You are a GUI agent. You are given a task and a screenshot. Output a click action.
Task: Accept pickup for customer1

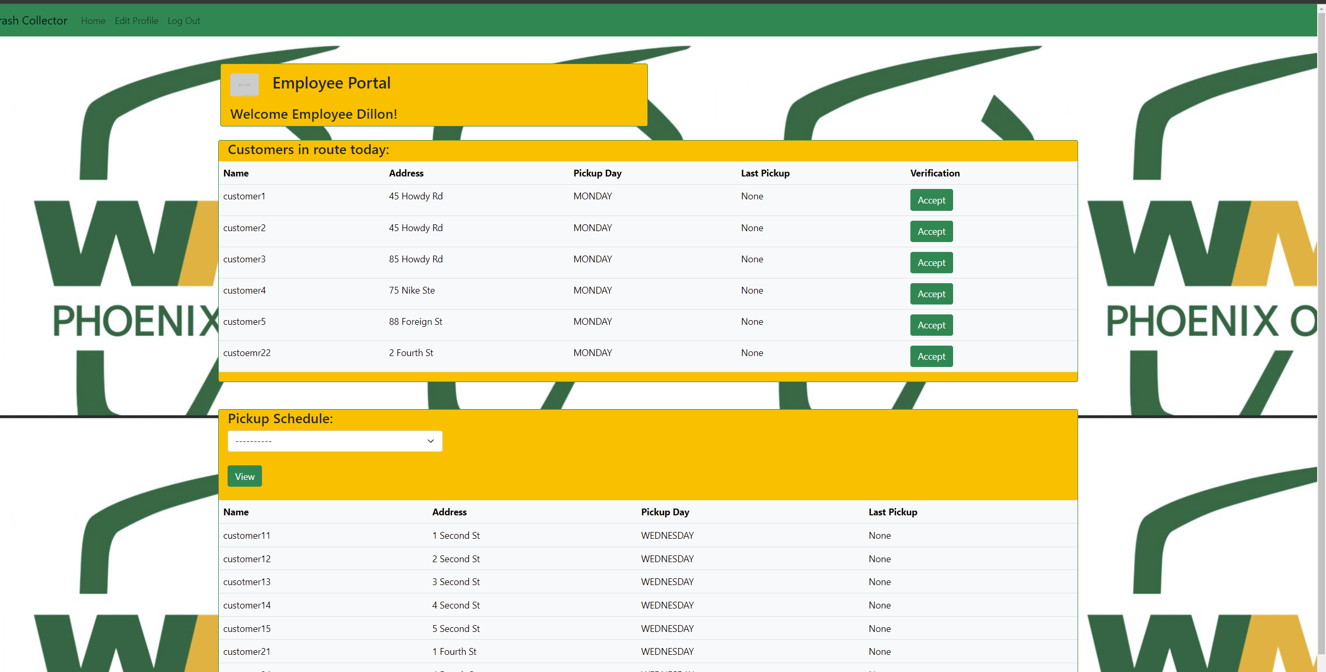(931, 200)
